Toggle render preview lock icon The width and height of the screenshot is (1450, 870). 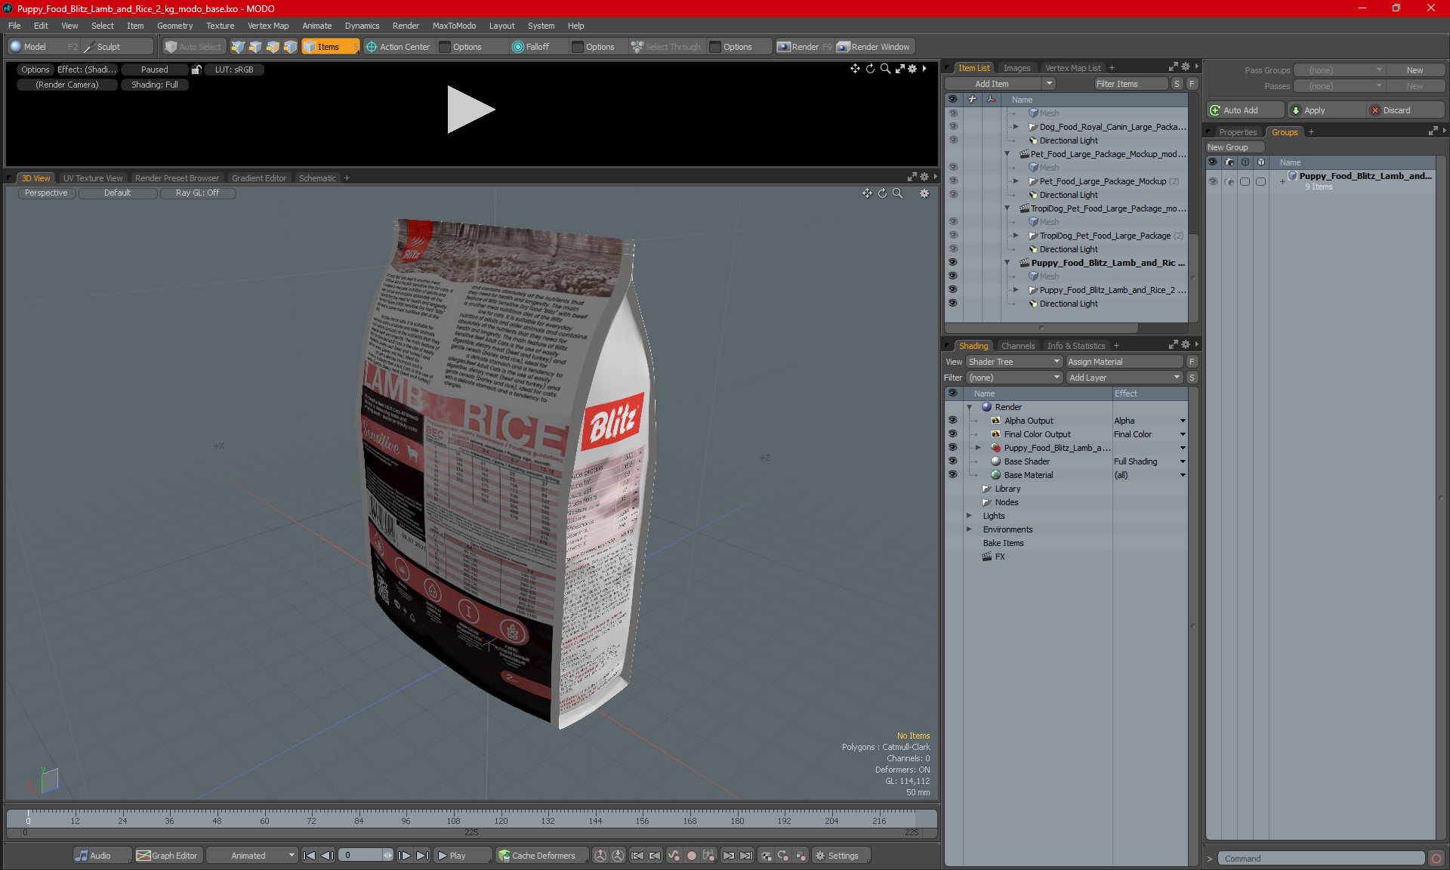click(196, 69)
